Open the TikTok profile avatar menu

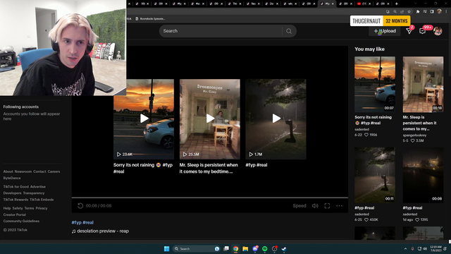click(438, 31)
